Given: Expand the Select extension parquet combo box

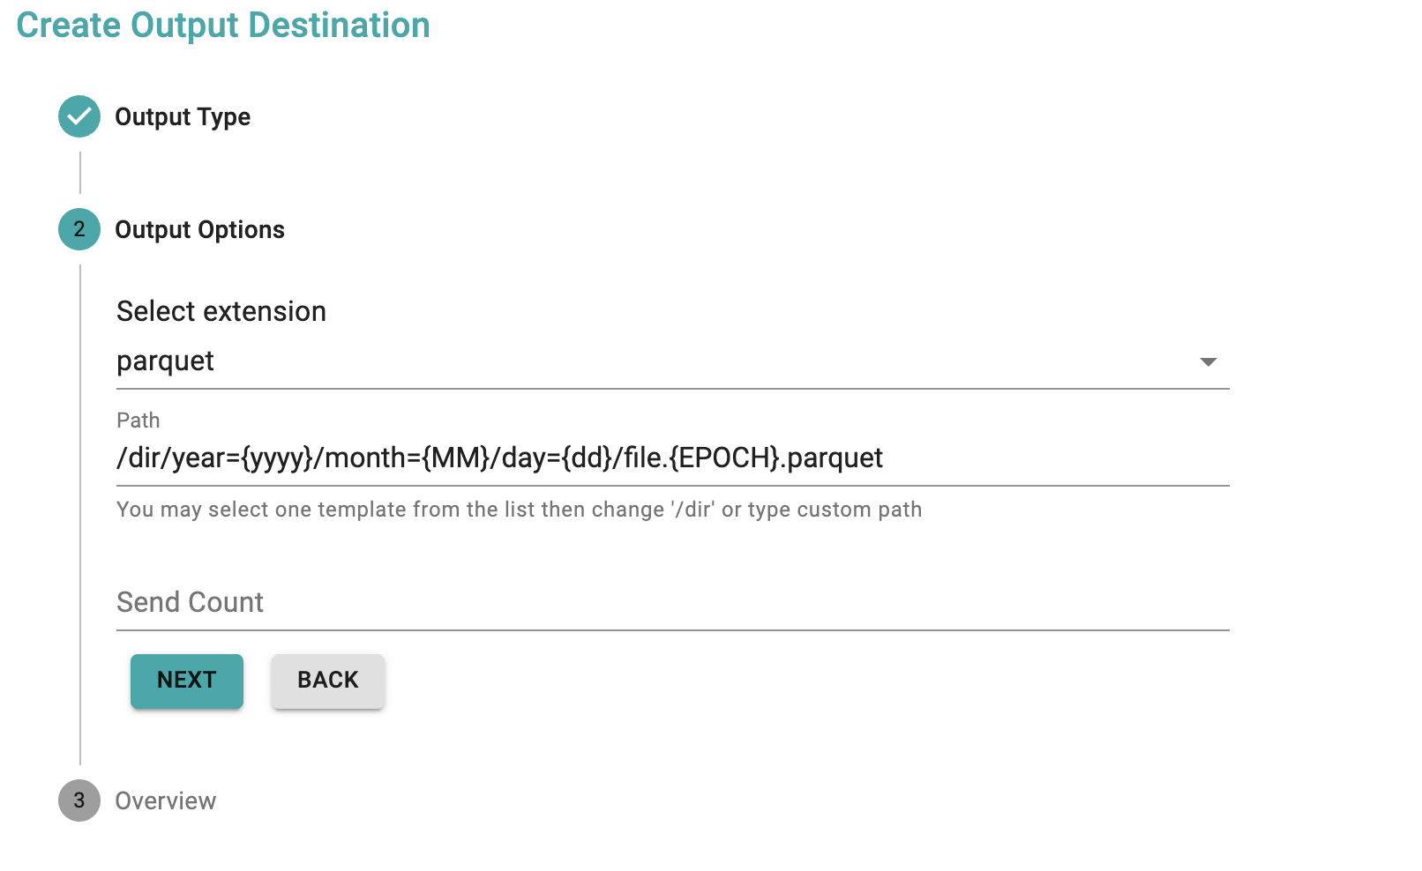Looking at the screenshot, I should pyautogui.click(x=673, y=361).
